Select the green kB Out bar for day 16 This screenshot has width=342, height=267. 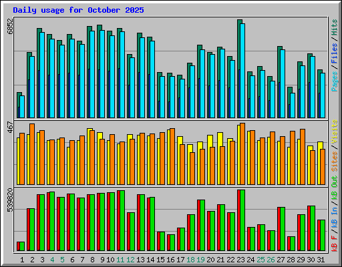click(172, 242)
